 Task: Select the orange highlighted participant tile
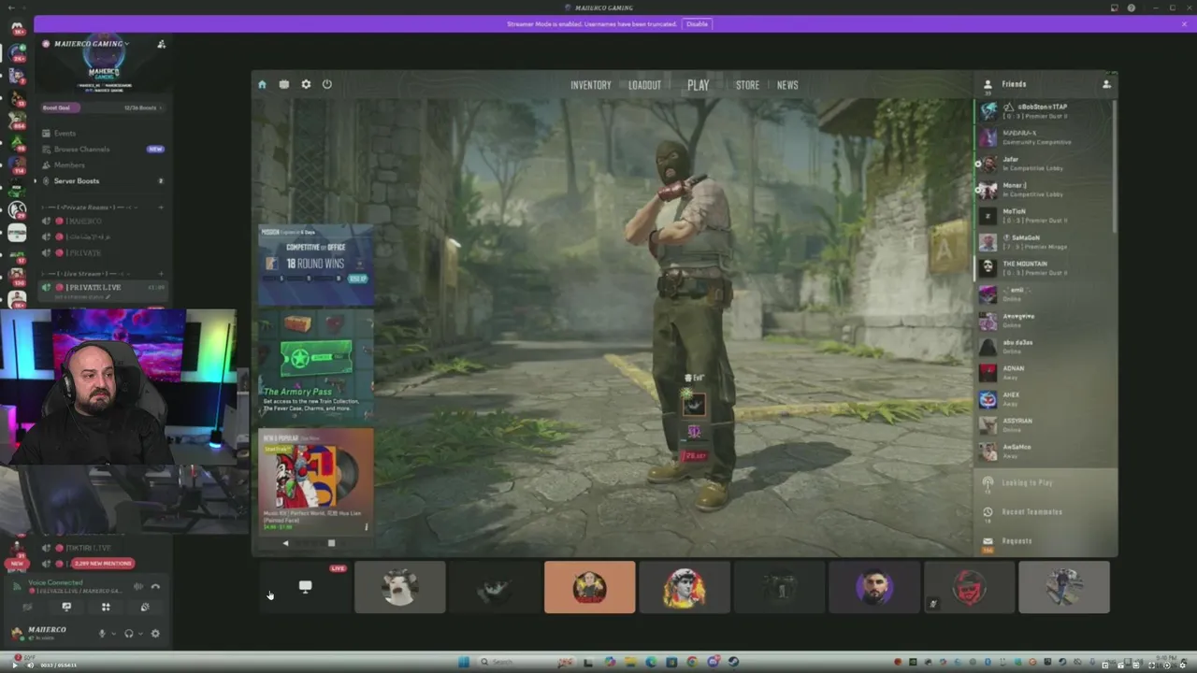589,587
